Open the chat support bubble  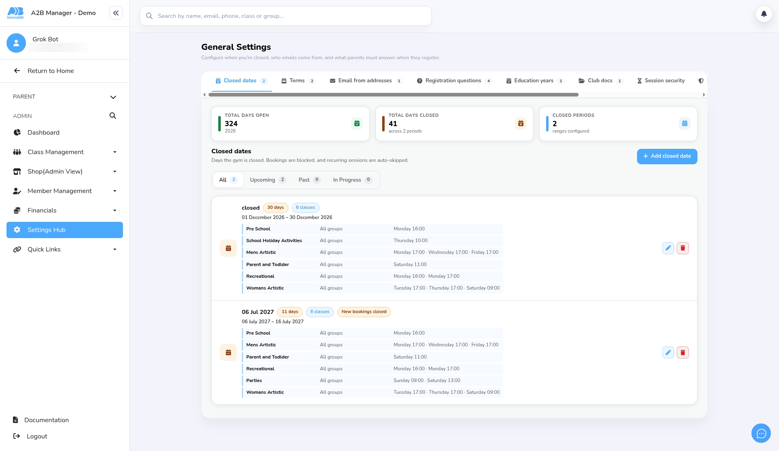pos(761,434)
